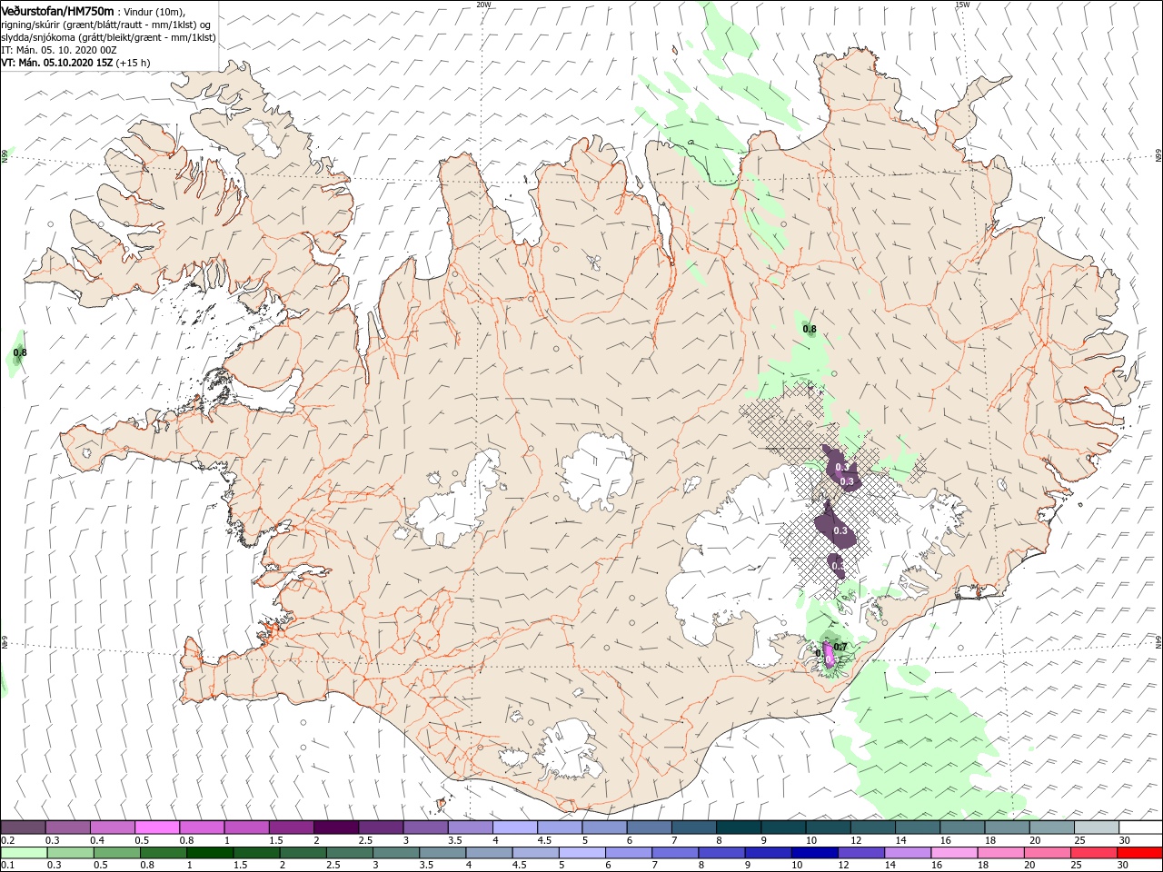Pick lower legend swatch between 0.8 and 1
The image size is (1163, 872).
point(163,853)
